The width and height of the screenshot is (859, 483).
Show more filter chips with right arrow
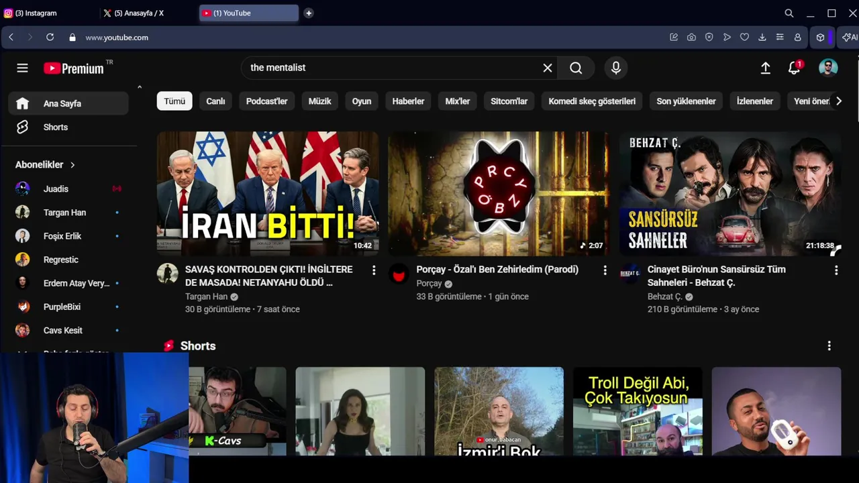tap(838, 101)
